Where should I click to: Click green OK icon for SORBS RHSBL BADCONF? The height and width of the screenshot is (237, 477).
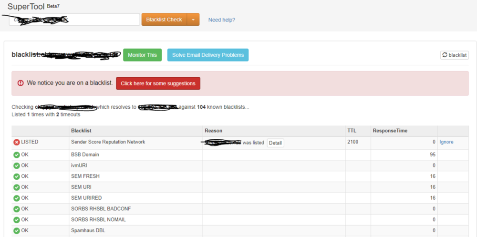17,209
